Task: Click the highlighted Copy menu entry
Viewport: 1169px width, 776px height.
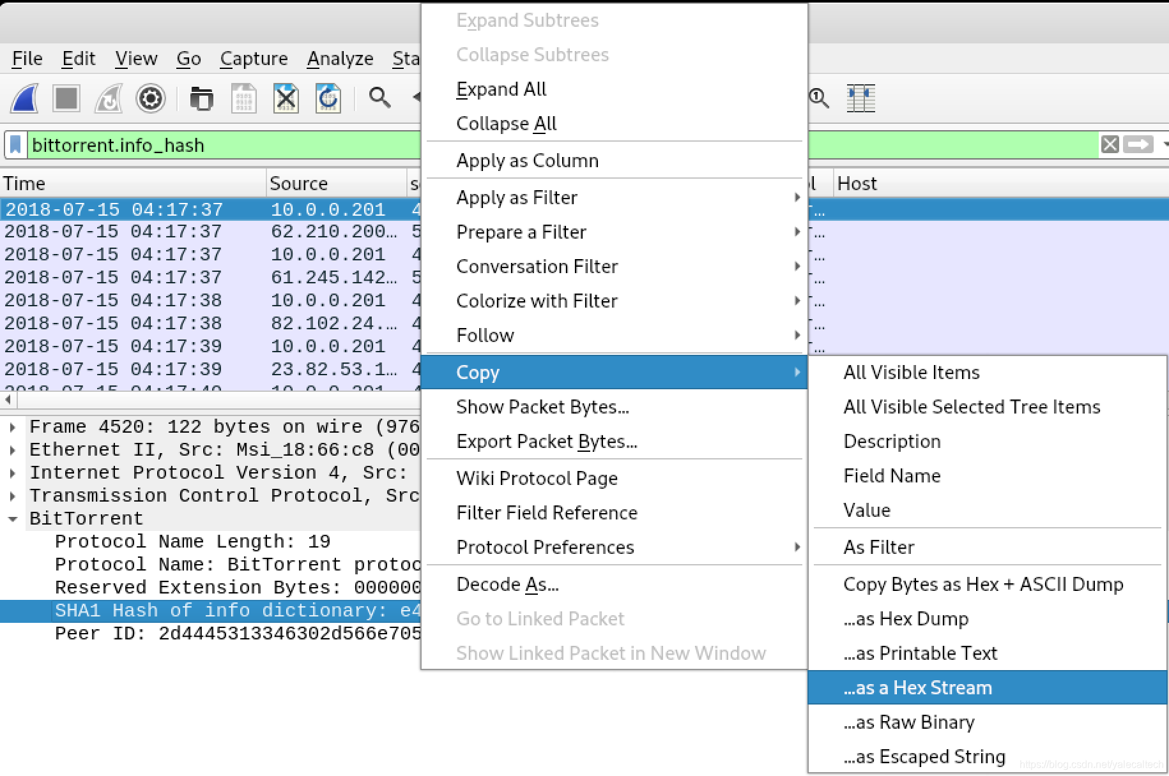Action: tap(614, 373)
